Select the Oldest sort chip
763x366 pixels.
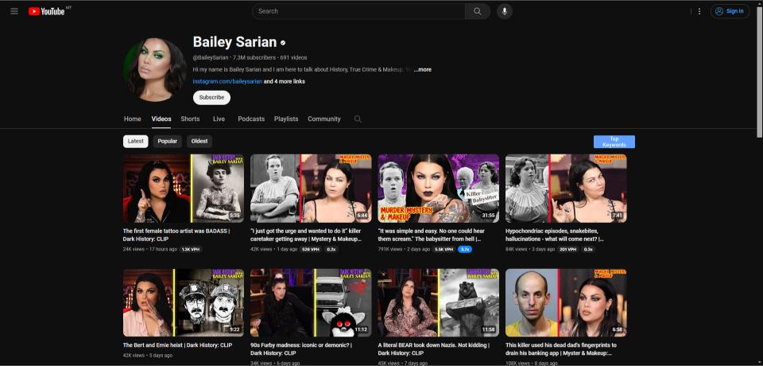(199, 141)
